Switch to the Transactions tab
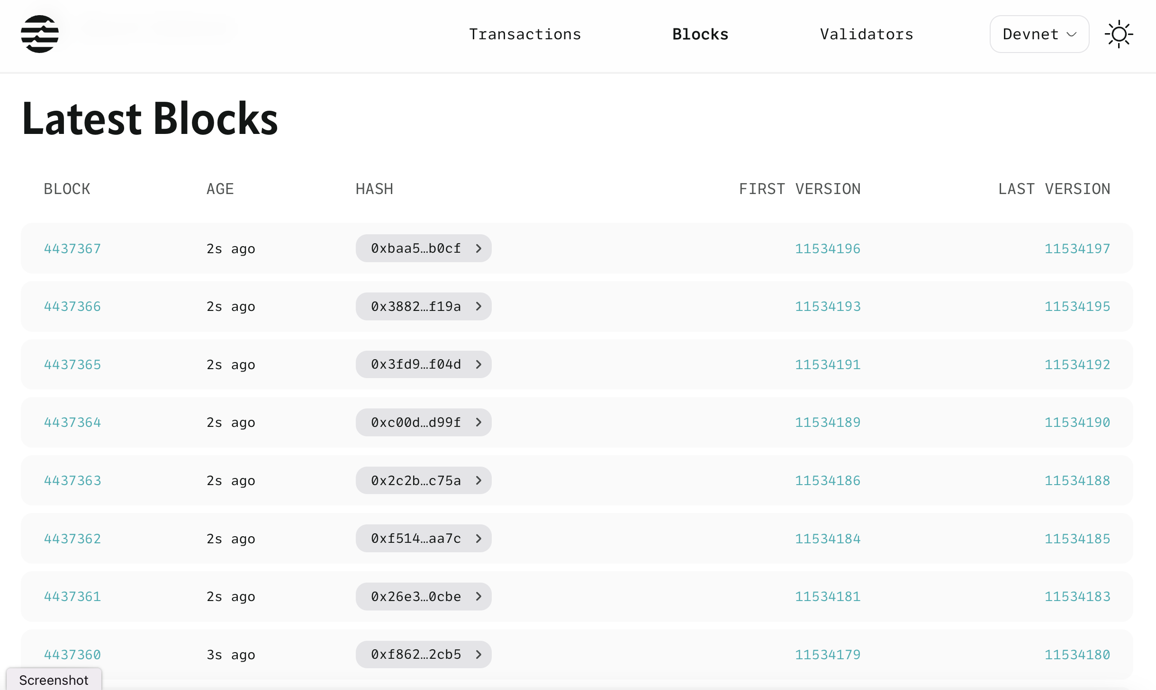The height and width of the screenshot is (690, 1156). (x=525, y=34)
